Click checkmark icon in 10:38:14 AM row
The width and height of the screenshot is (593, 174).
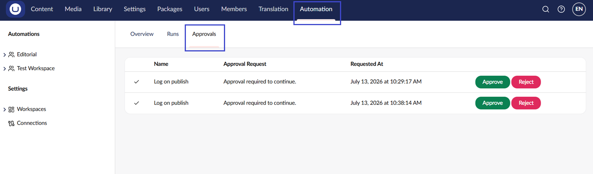pyautogui.click(x=136, y=103)
